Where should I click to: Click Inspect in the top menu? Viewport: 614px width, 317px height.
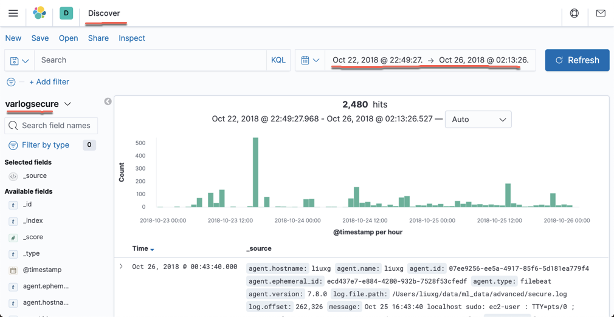[132, 38]
